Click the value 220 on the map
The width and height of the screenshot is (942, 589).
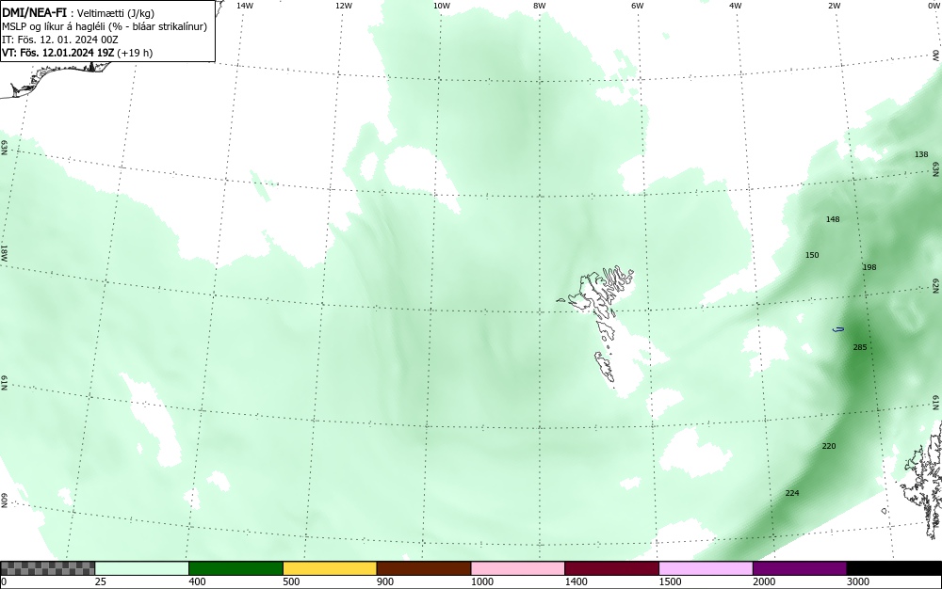pos(828,446)
